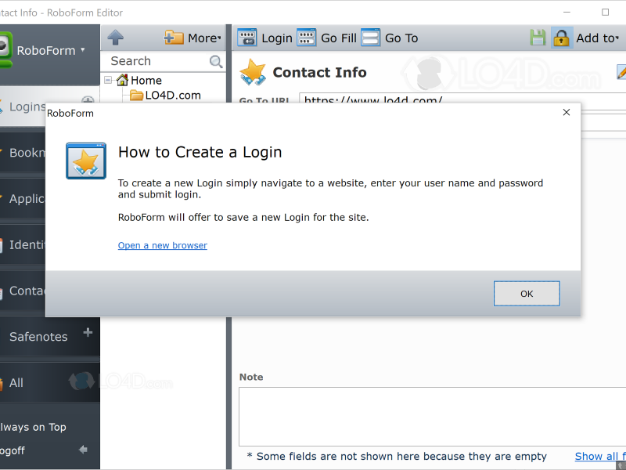Open the Add to dropdown
Viewport: 626px width, 470px height.
coord(597,38)
